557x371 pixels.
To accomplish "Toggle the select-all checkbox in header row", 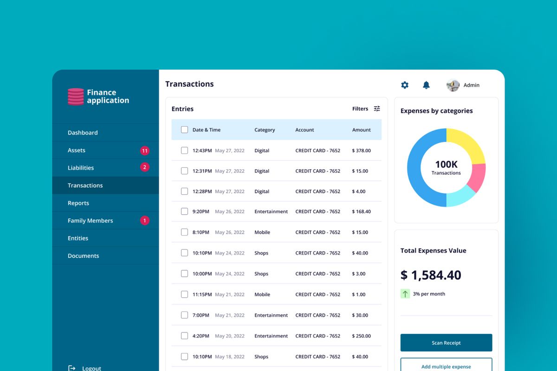I will point(184,130).
